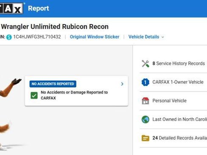
Task: Click the wrench service history icon
Action: click(x=145, y=64)
